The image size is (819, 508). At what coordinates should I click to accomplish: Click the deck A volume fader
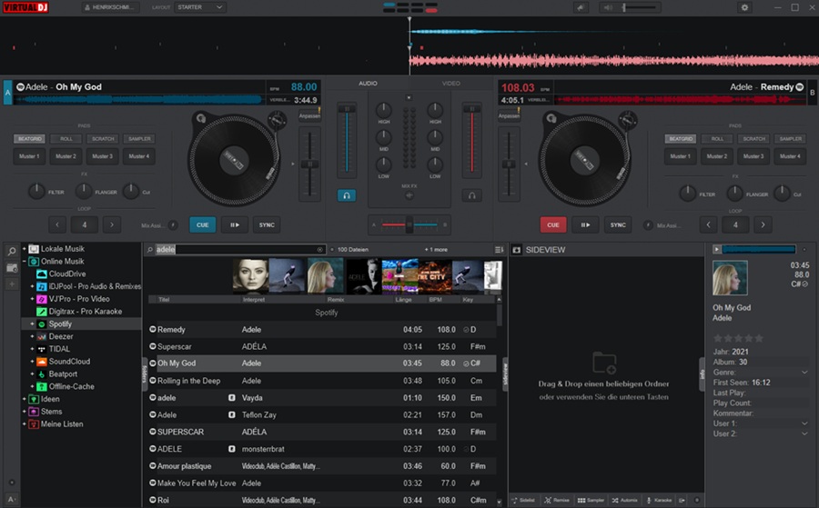(x=347, y=138)
